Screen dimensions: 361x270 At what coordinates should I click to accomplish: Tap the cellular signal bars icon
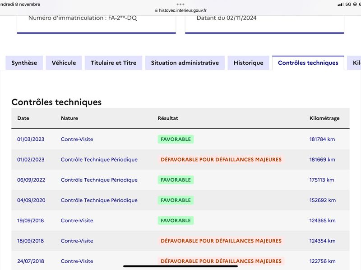point(340,4)
